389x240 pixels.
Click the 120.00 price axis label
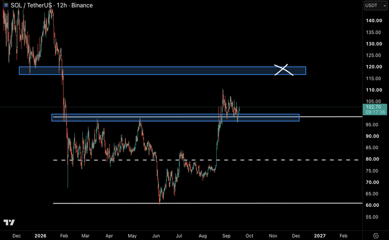coord(374,67)
